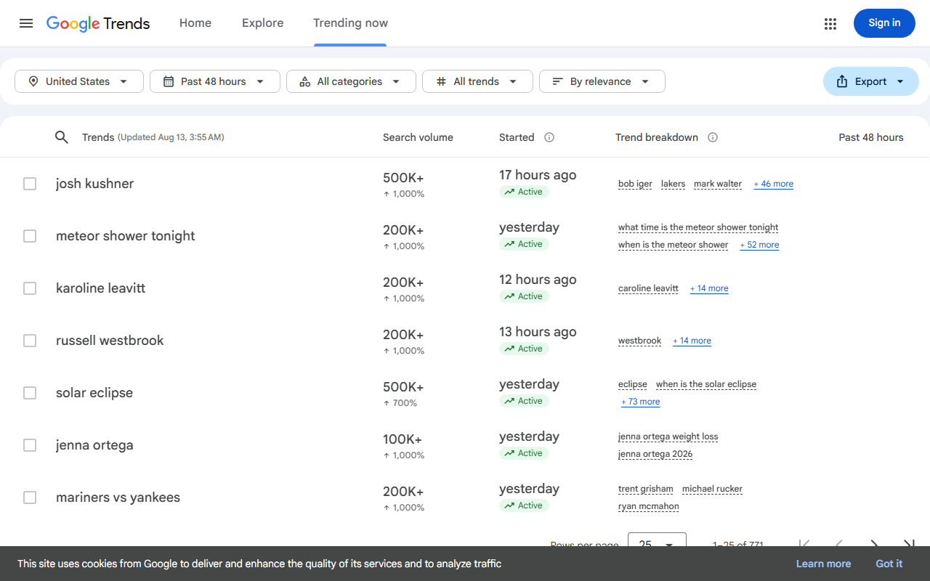This screenshot has height=581, width=930.
Task: Click the eclipse breakdown term
Action: (x=633, y=384)
